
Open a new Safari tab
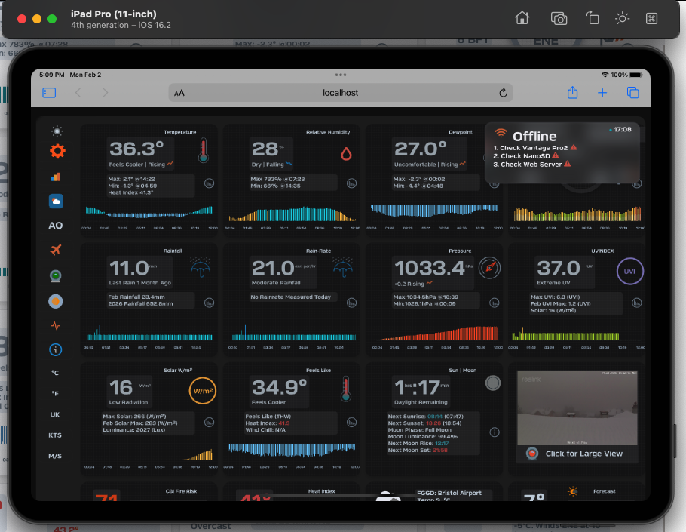tap(602, 93)
